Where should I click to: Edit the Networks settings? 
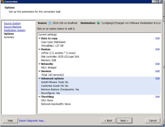[x=157, y=64]
